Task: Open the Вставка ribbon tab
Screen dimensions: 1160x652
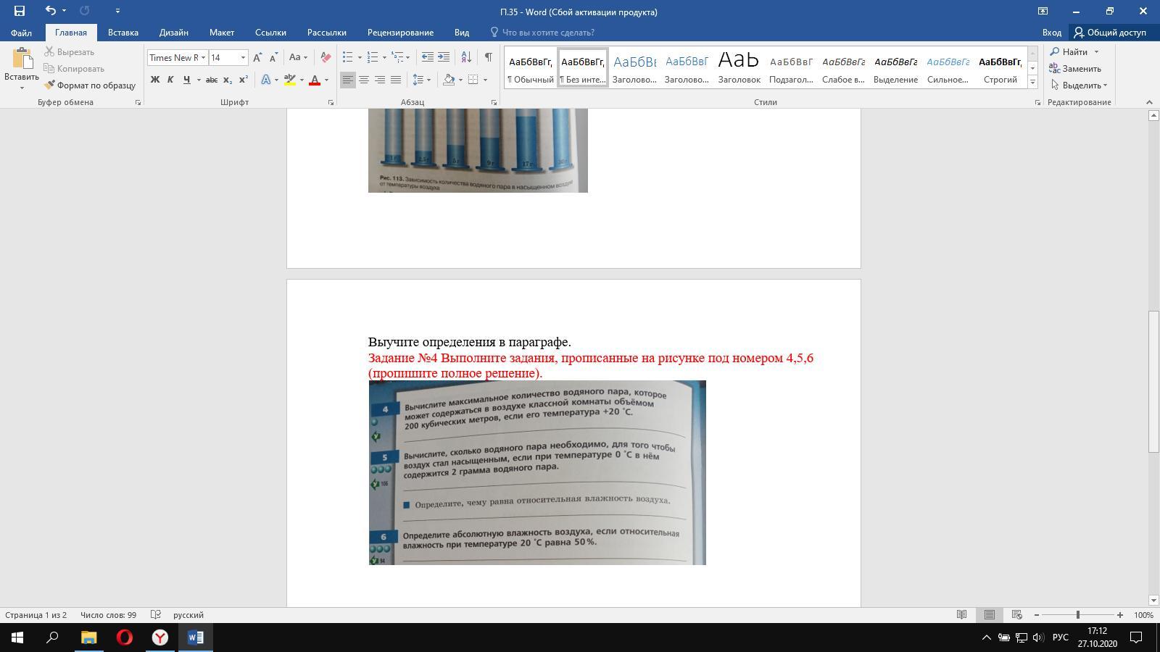Action: (123, 33)
